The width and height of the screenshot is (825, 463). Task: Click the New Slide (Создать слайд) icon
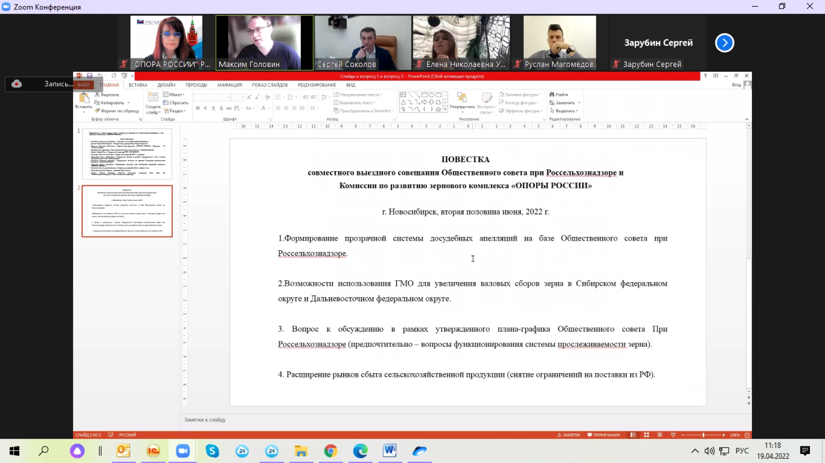coord(153,97)
